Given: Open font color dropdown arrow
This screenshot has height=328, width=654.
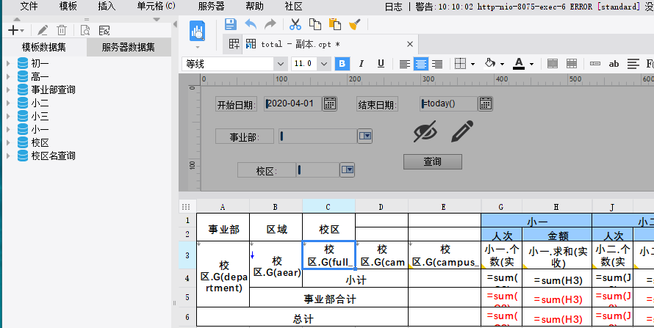Looking at the screenshot, I should click(531, 64).
